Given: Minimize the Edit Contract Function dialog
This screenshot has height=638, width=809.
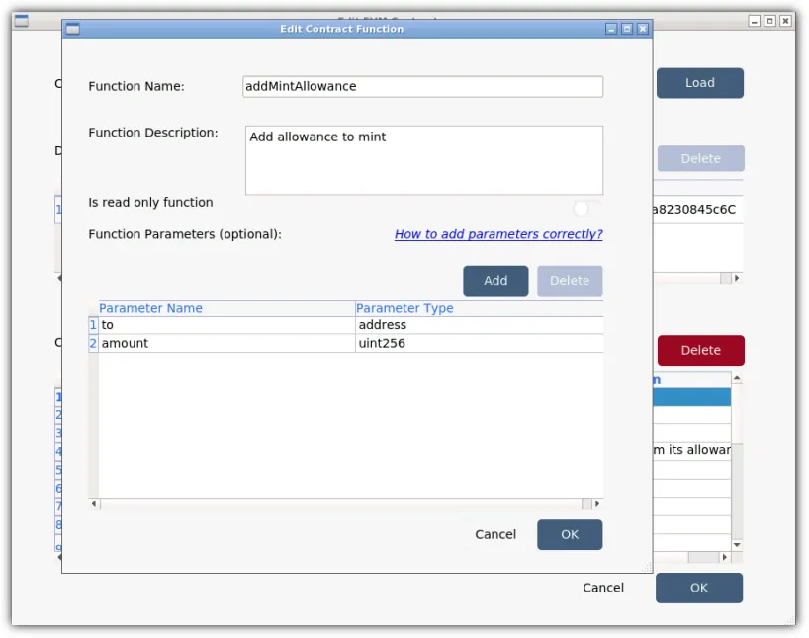Looking at the screenshot, I should click(611, 29).
